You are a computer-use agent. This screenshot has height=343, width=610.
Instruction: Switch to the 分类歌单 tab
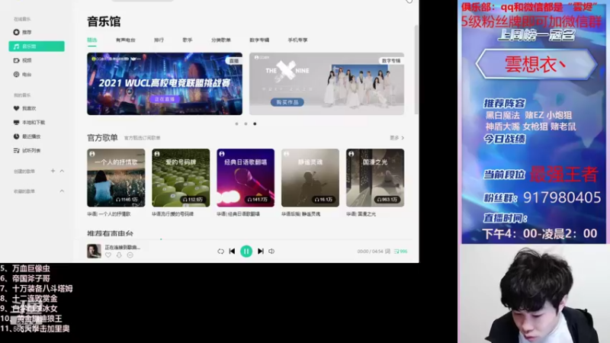point(221,40)
